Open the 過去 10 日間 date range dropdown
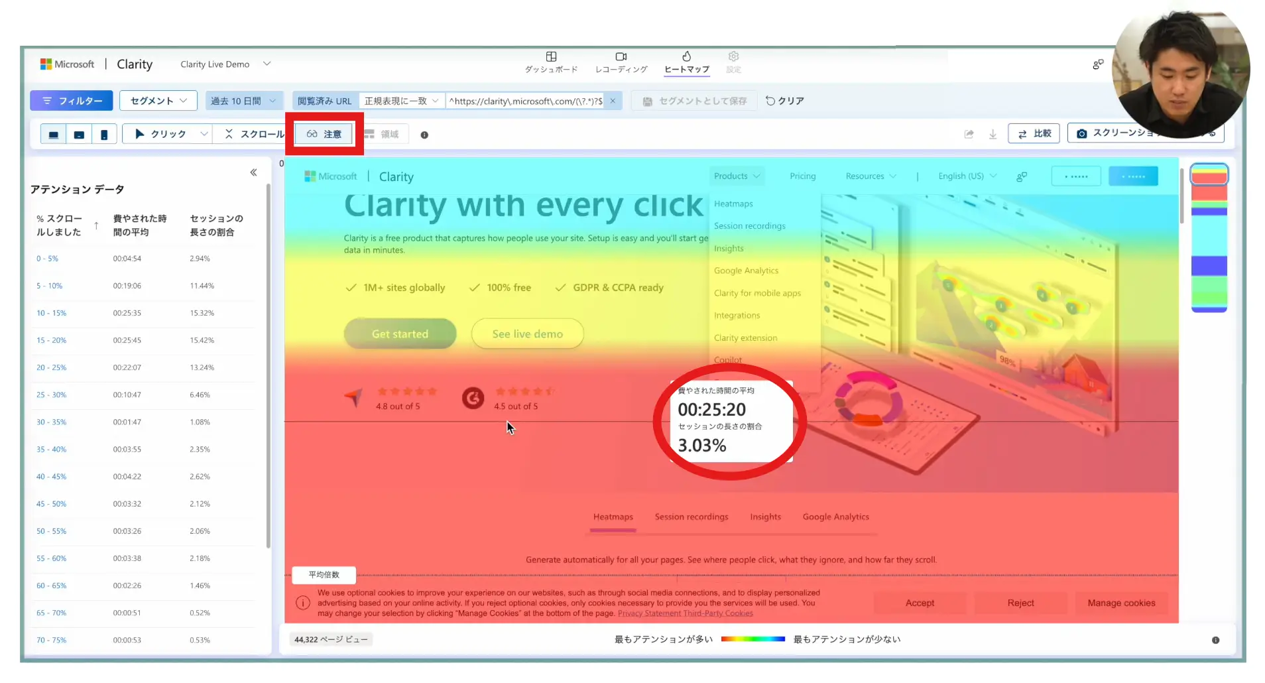Viewport: 1265px width, 683px height. [x=243, y=101]
